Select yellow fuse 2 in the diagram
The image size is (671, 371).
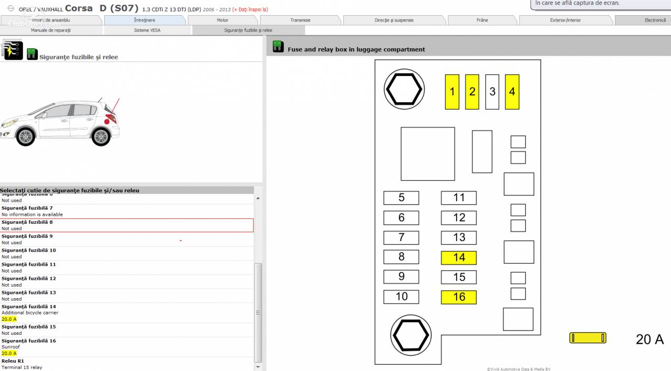click(x=472, y=92)
